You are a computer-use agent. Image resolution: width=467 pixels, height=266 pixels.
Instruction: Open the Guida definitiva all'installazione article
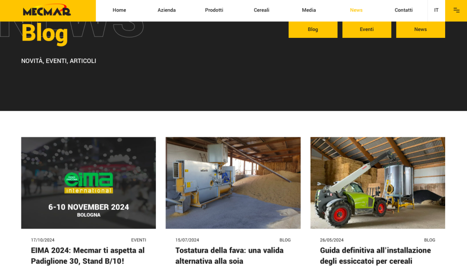click(x=375, y=256)
